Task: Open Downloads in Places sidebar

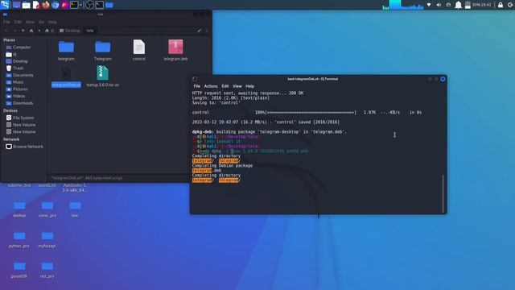Action: (23, 103)
